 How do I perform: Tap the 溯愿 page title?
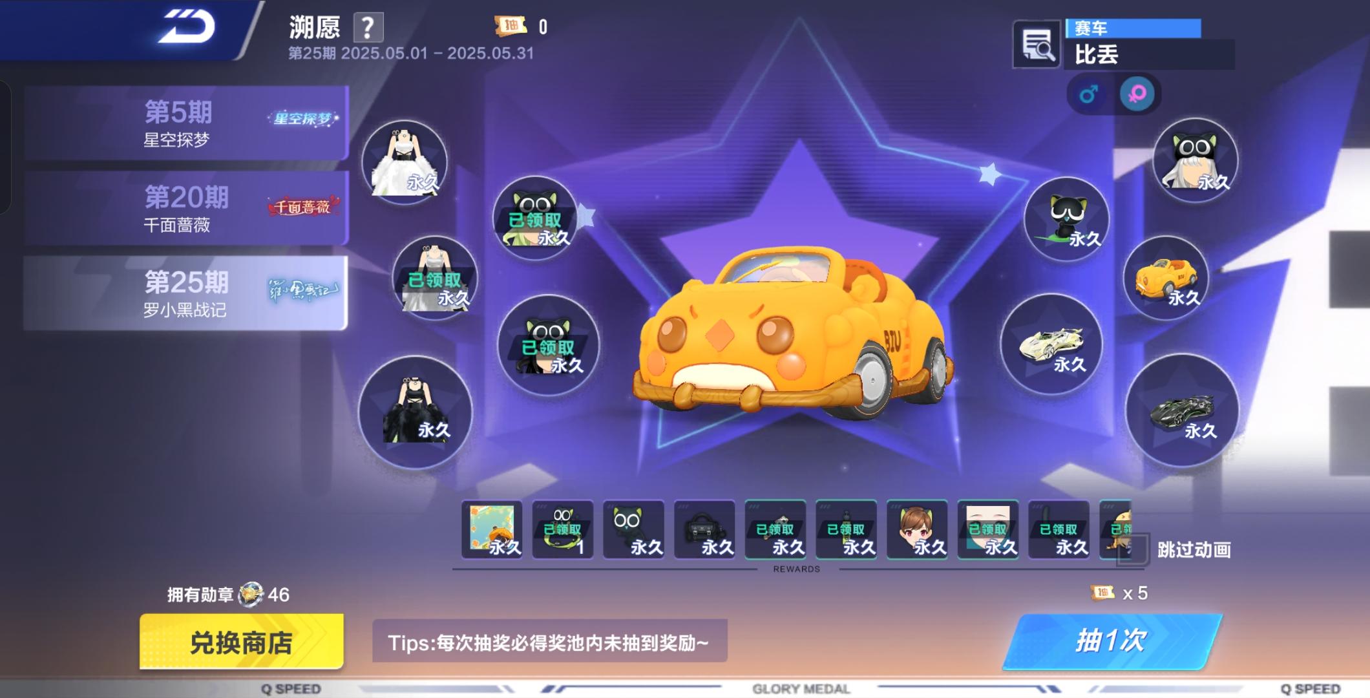coord(315,28)
